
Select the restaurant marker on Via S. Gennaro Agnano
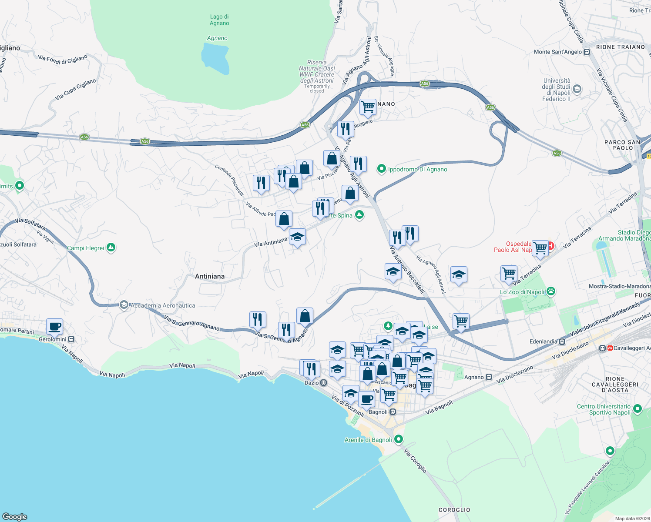coord(257,318)
